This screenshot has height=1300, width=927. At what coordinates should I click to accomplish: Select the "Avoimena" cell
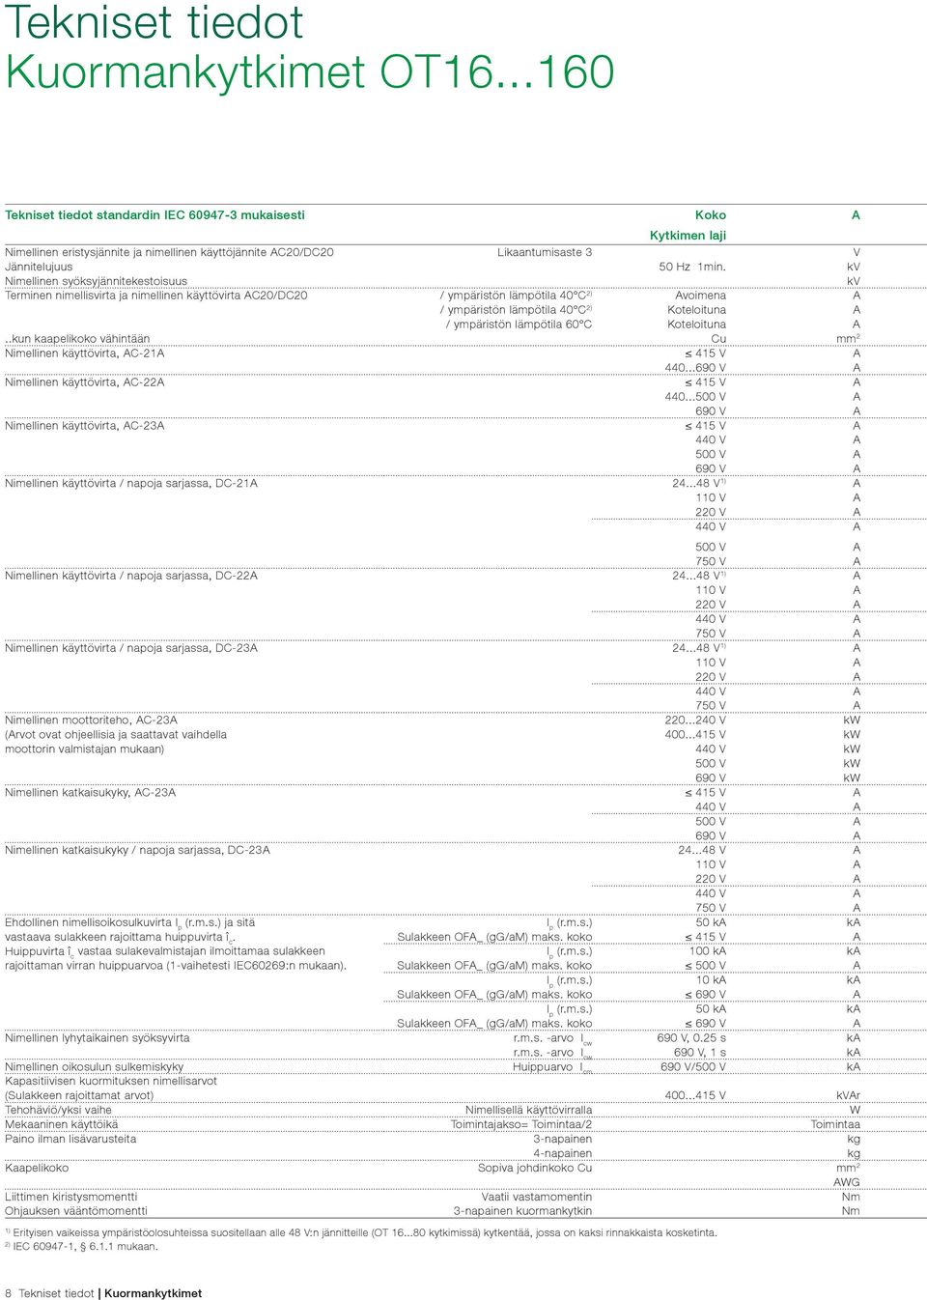click(x=700, y=296)
